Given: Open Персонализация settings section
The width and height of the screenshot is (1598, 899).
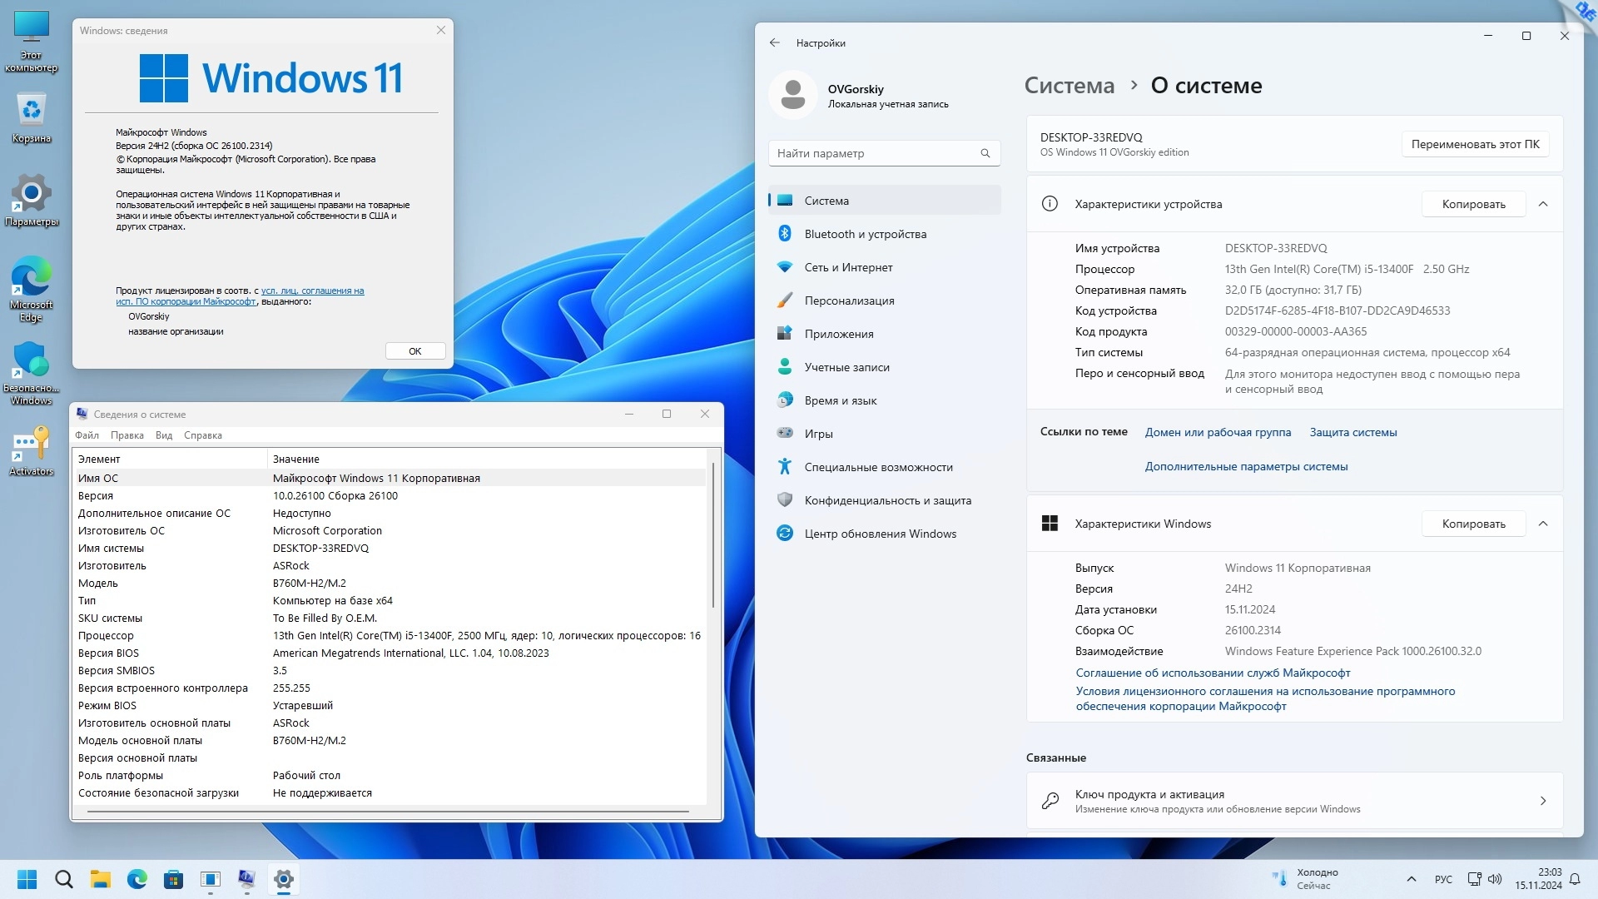Looking at the screenshot, I should 849,300.
